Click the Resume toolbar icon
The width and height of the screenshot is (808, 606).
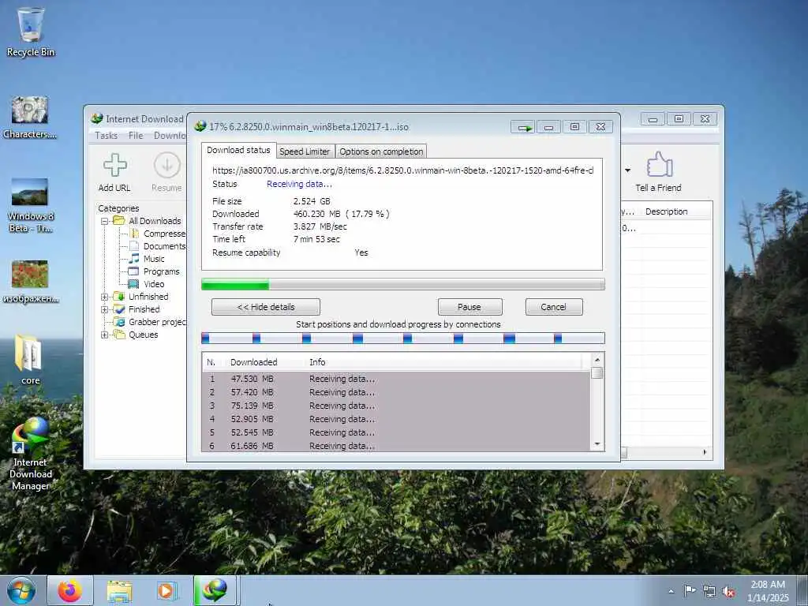point(166,173)
